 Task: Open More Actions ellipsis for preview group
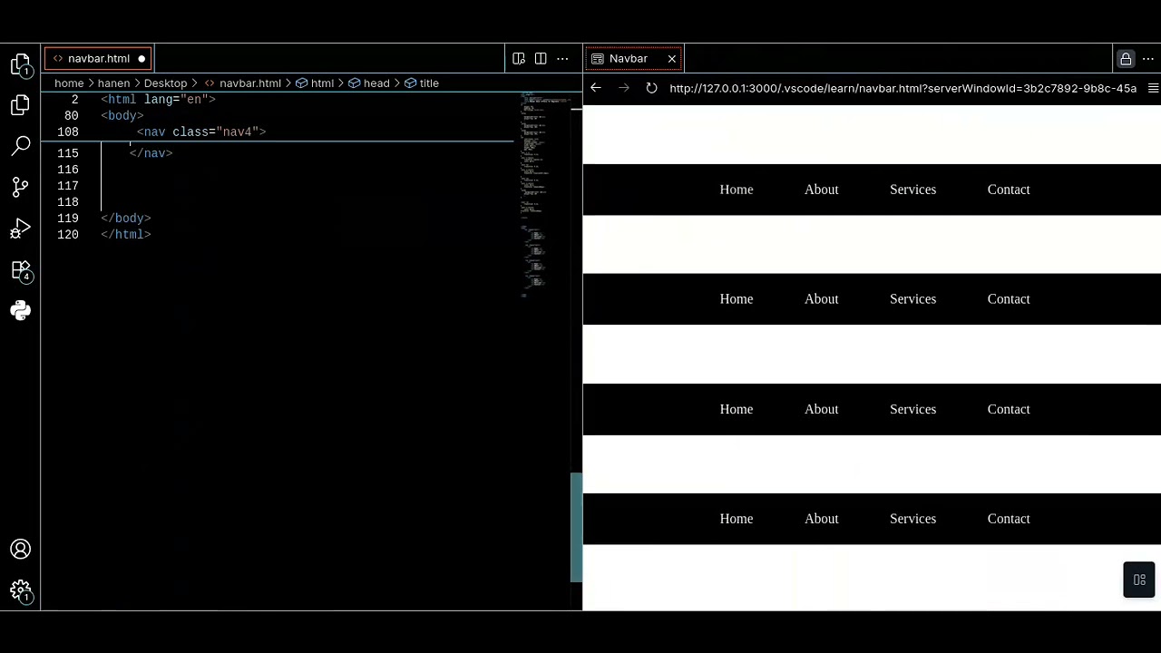(1148, 58)
